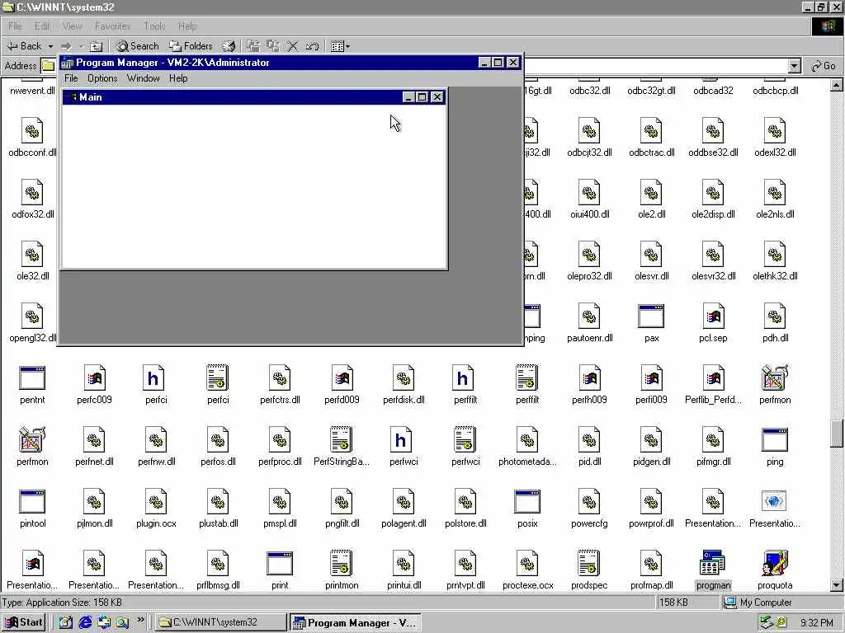This screenshot has height=633, width=845.
Task: Toggle the Folders pane button
Action: click(x=191, y=46)
